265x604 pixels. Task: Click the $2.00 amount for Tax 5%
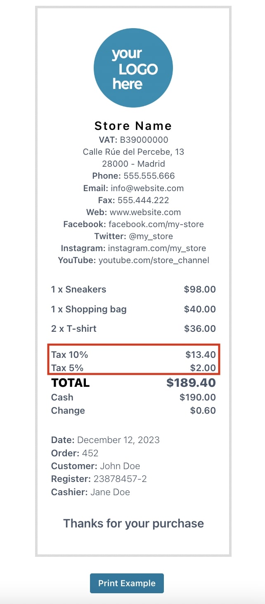point(203,368)
